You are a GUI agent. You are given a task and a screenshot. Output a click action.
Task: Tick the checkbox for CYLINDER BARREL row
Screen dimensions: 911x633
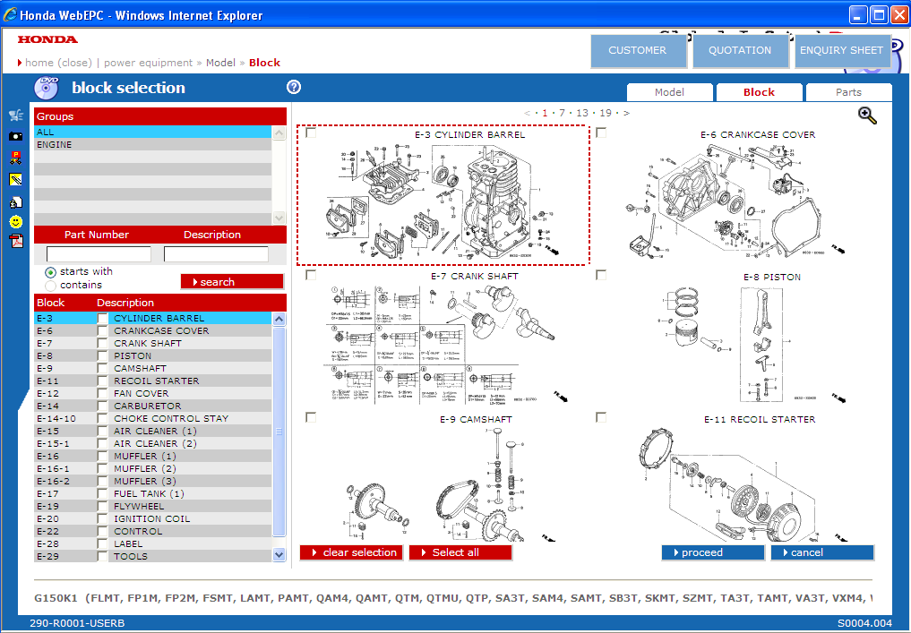103,318
